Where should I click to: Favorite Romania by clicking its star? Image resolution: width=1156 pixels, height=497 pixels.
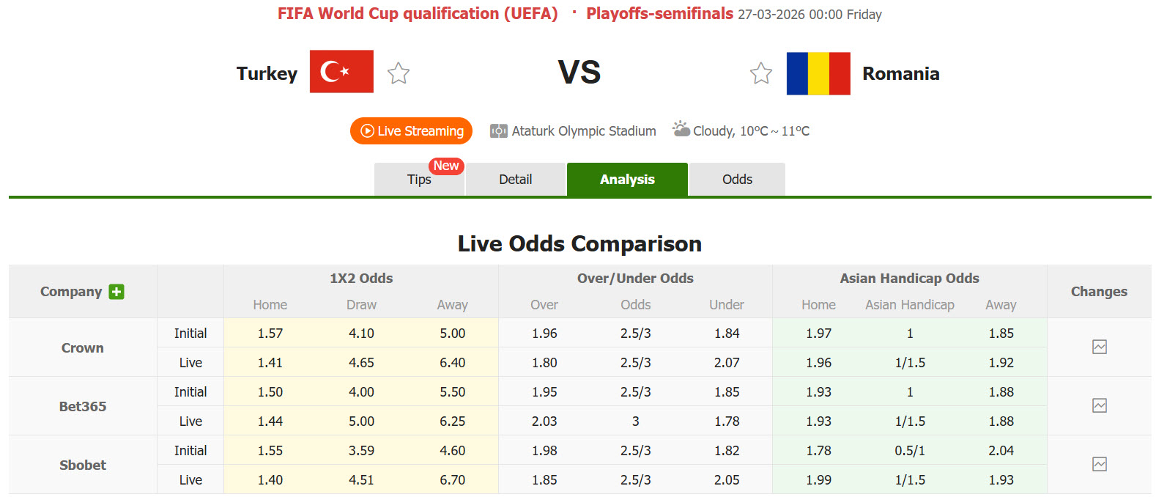(761, 74)
